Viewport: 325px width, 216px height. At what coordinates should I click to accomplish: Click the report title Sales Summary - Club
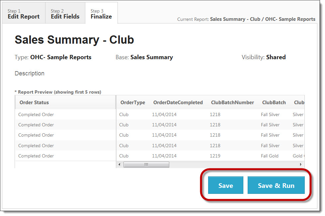click(74, 40)
